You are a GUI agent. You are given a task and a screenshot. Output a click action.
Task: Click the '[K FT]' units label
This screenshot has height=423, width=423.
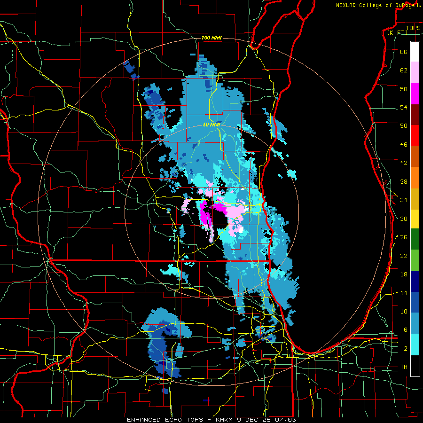click(x=397, y=32)
